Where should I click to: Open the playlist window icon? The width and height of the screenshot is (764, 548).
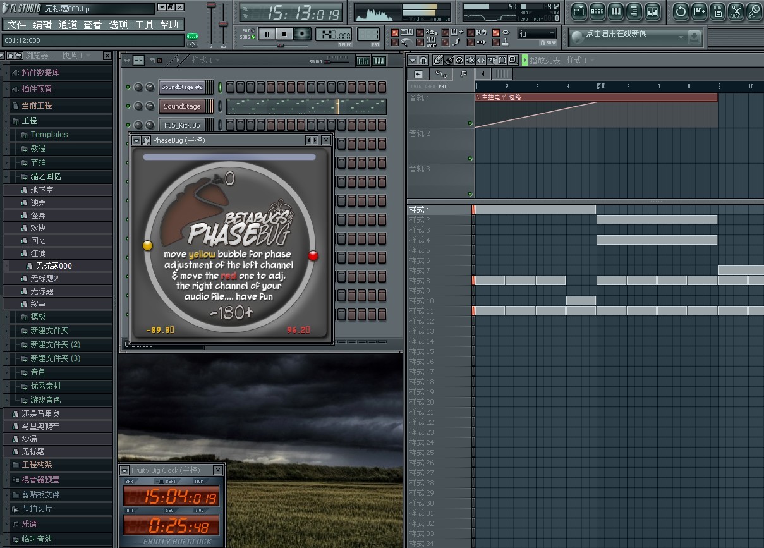pyautogui.click(x=579, y=11)
